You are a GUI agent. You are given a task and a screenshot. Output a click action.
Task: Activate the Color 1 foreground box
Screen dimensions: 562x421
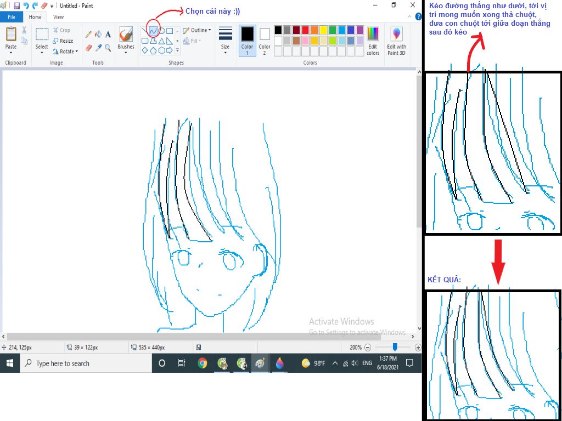(x=247, y=40)
